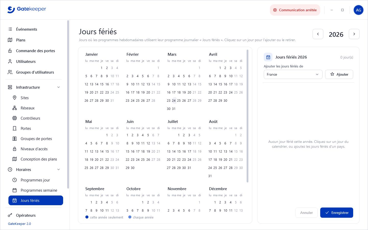Click the Utilisateurs person icon
Screen dimensions: 368x230
10,61
